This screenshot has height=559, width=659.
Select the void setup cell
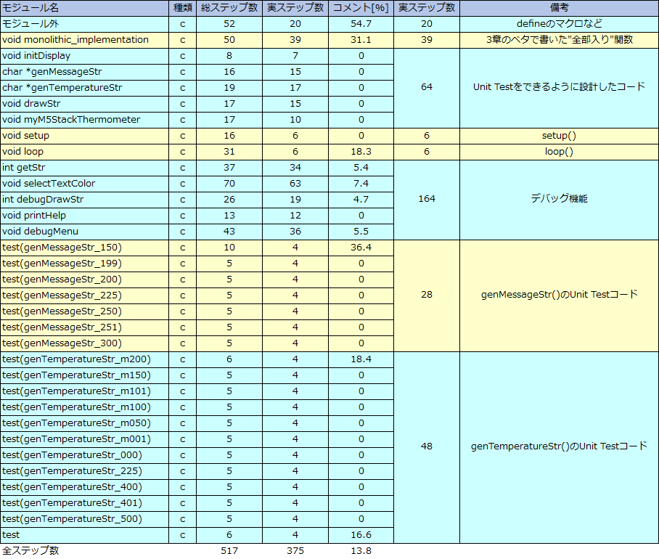pyautogui.click(x=84, y=136)
